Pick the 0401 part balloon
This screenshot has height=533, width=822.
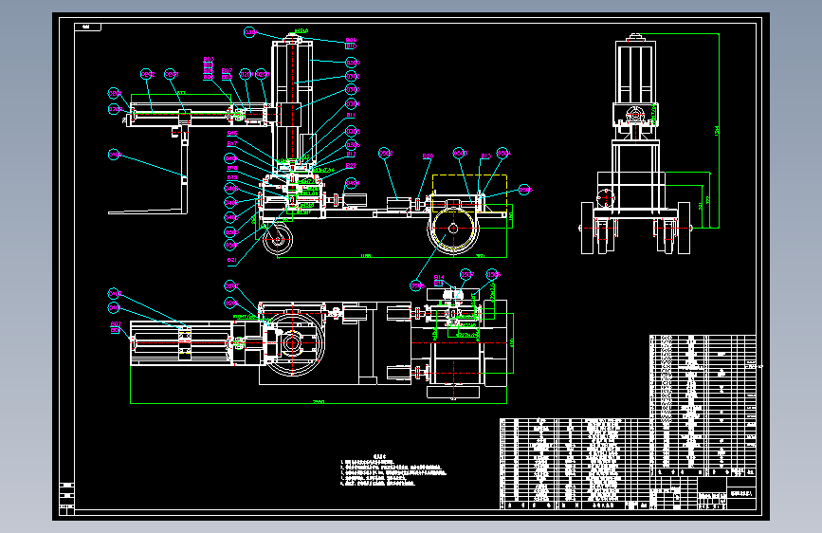click(230, 158)
